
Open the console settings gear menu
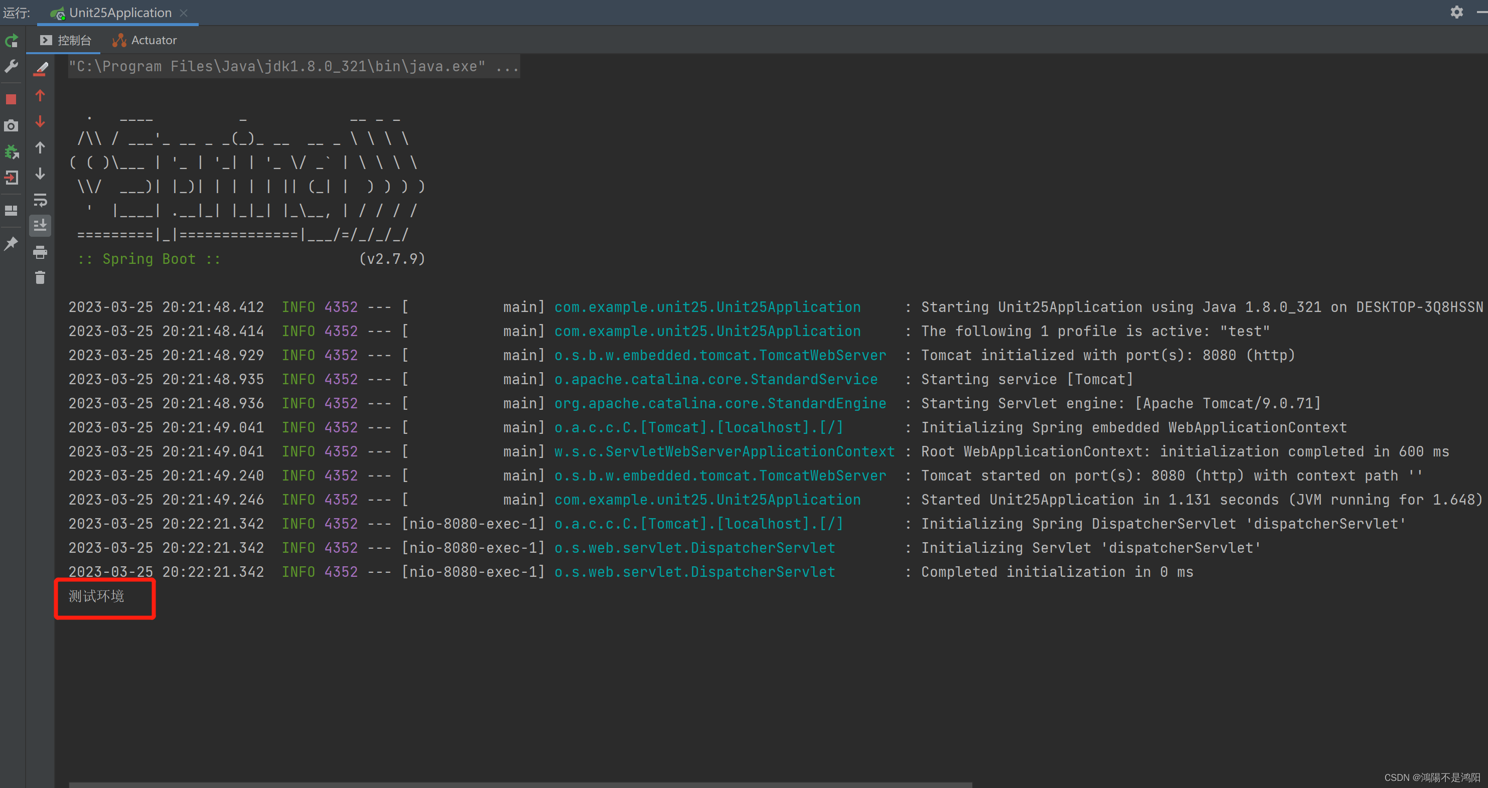click(x=1457, y=12)
